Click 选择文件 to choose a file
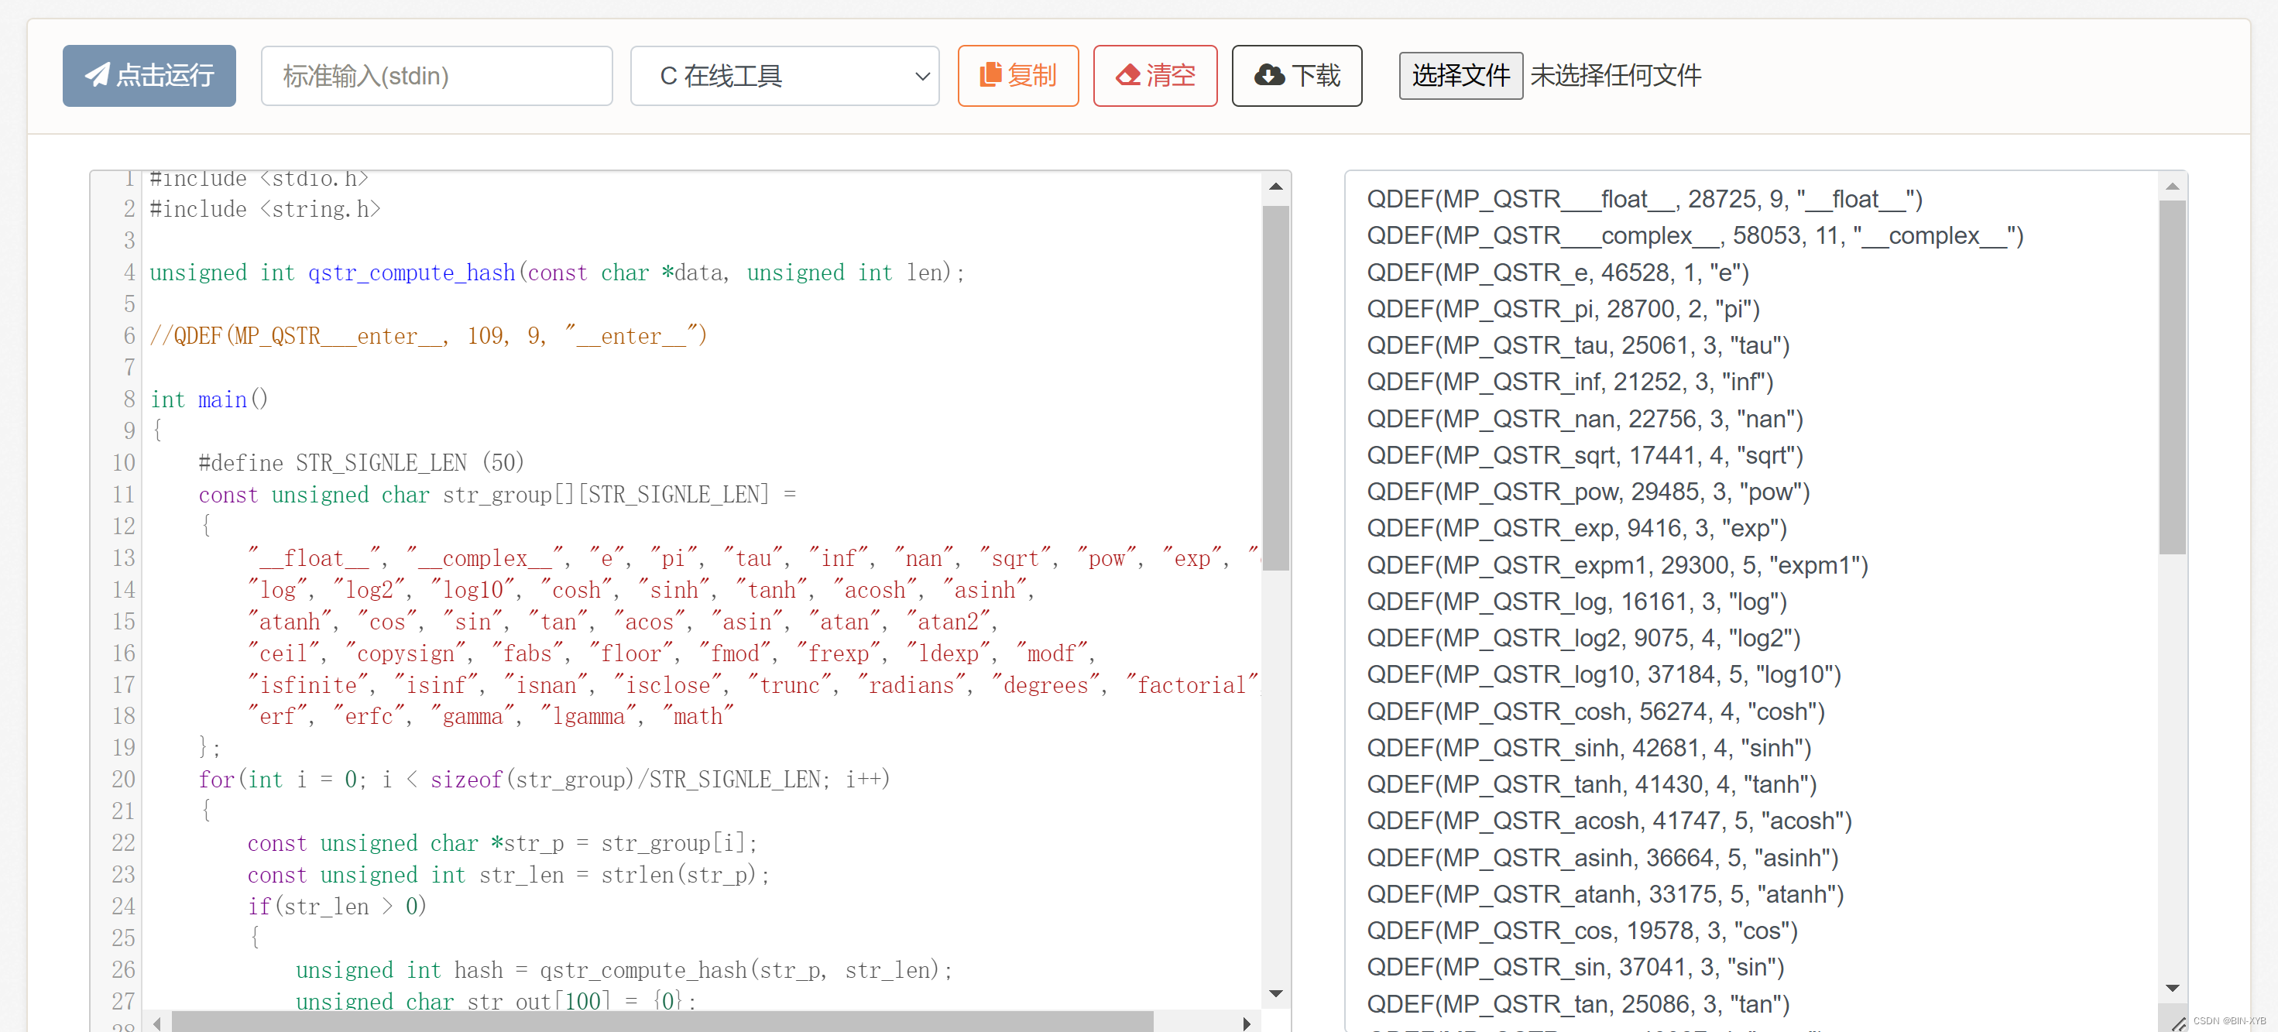The width and height of the screenshot is (2278, 1032). (x=1459, y=75)
